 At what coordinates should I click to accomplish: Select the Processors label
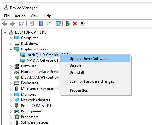(30, 117)
